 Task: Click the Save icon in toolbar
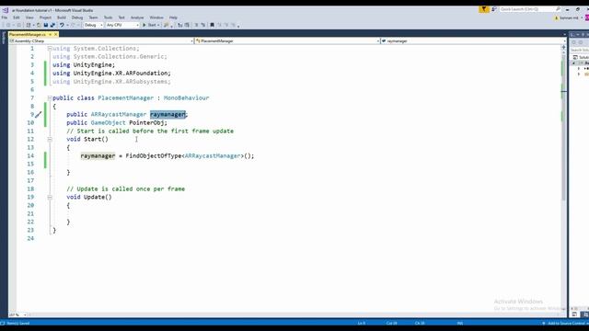[46, 25]
